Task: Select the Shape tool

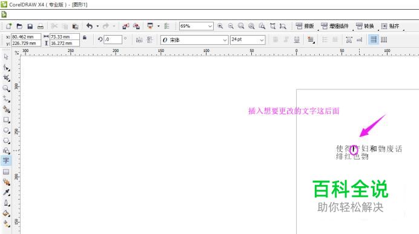Action: (x=6, y=68)
